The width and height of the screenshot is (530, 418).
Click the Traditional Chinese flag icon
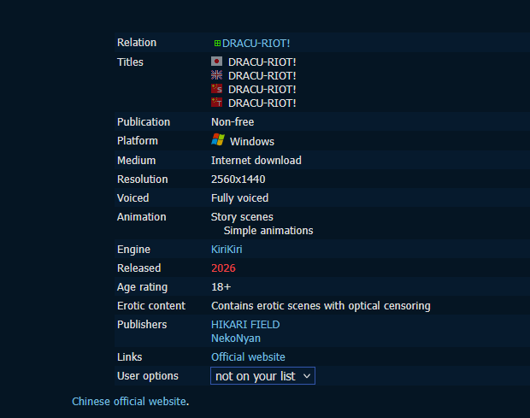click(216, 103)
